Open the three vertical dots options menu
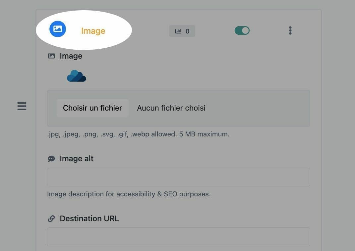 click(x=290, y=30)
